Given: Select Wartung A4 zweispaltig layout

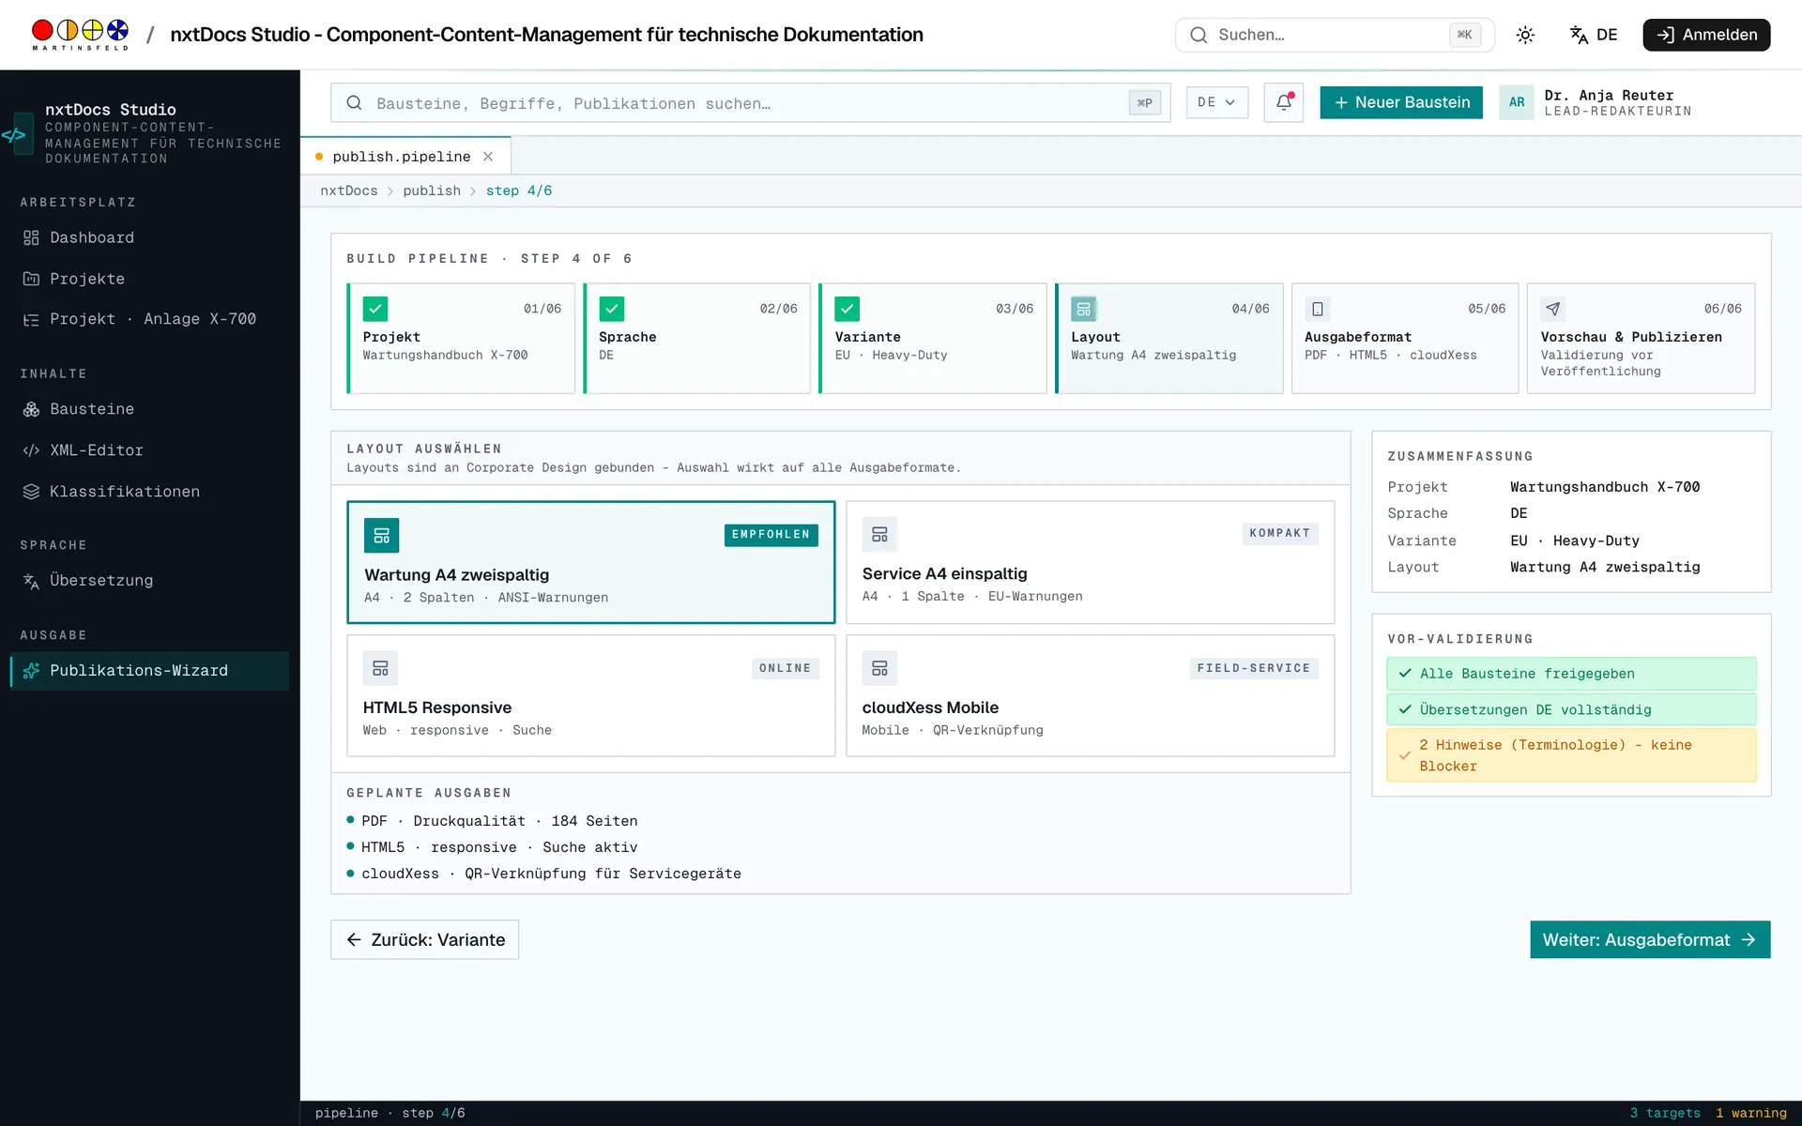Looking at the screenshot, I should tap(591, 562).
